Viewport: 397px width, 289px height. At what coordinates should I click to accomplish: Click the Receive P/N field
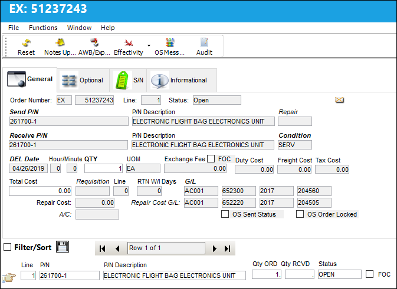68,145
